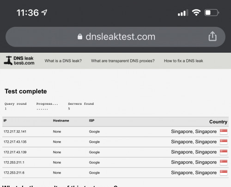Click the Singapore flag in 172.217.43.139 row

pos(224,152)
